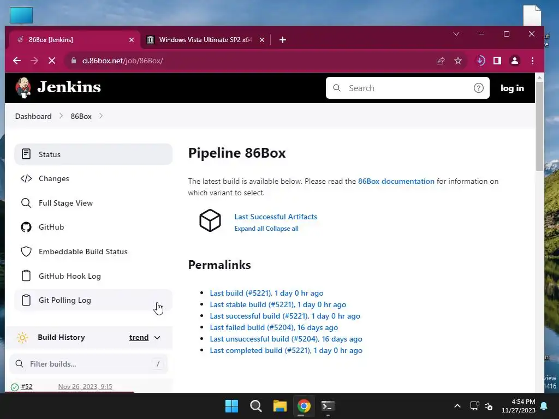Screen dimensions: 559x419
Task: Click the Status document icon in the sidebar
Action: tap(26, 154)
